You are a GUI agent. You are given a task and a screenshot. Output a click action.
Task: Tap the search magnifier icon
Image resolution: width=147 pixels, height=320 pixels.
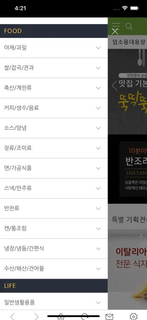[x=129, y=26]
